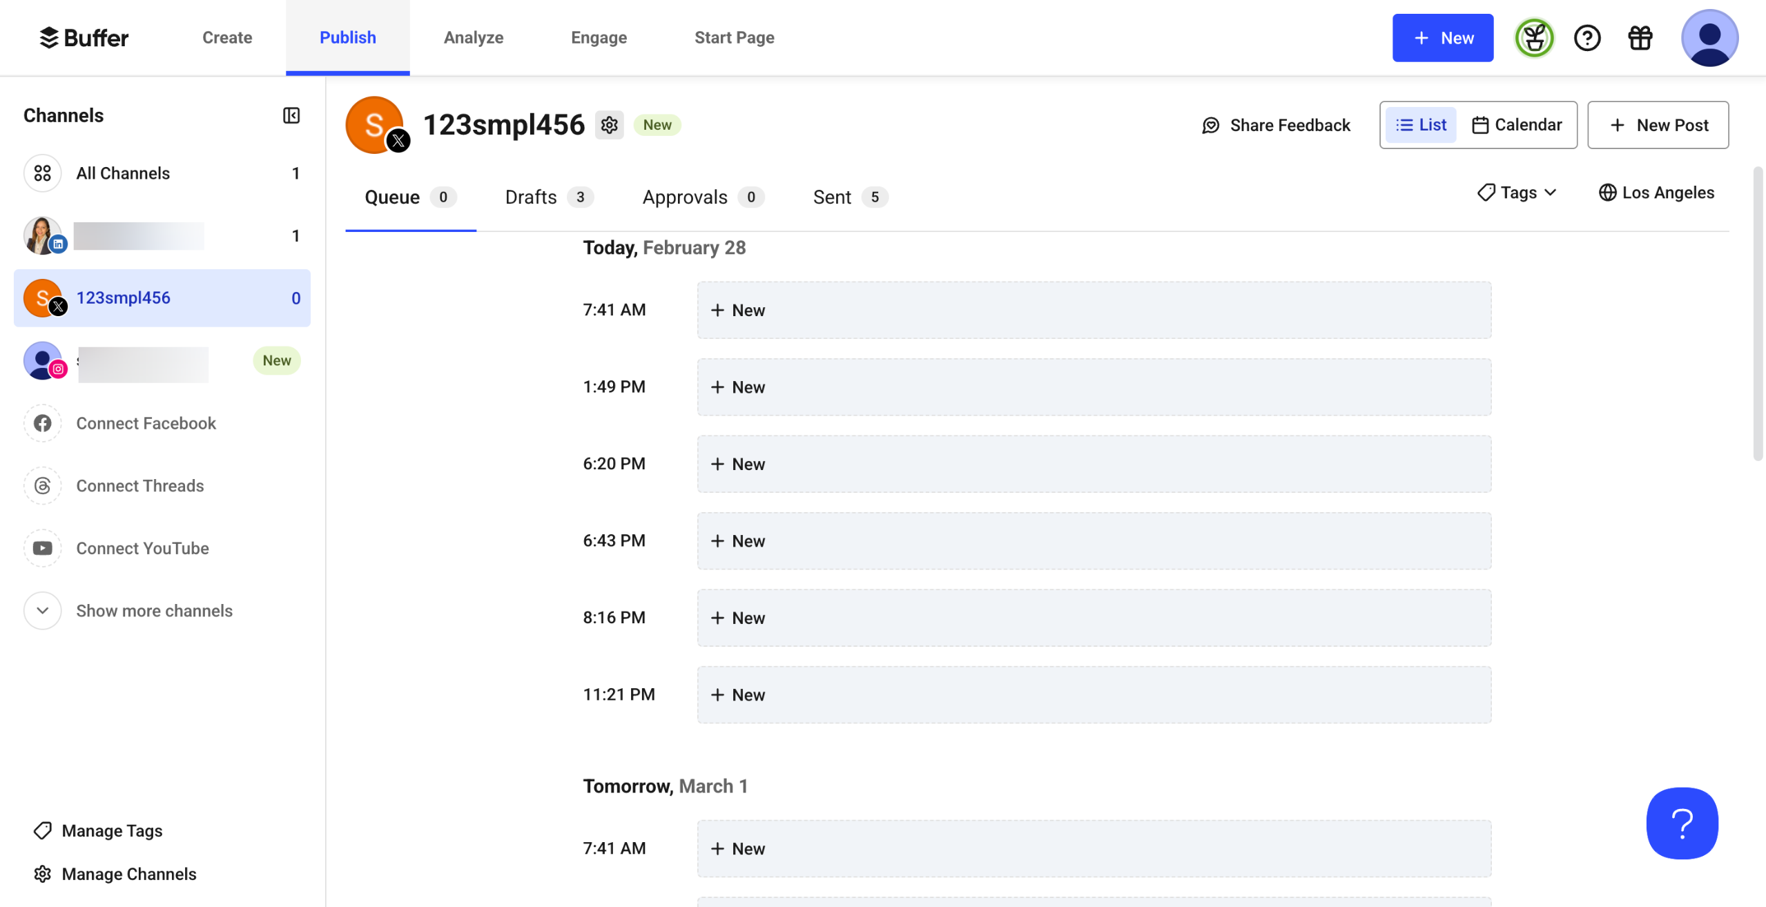Image resolution: width=1766 pixels, height=907 pixels.
Task: Switch to List view
Action: click(x=1421, y=125)
